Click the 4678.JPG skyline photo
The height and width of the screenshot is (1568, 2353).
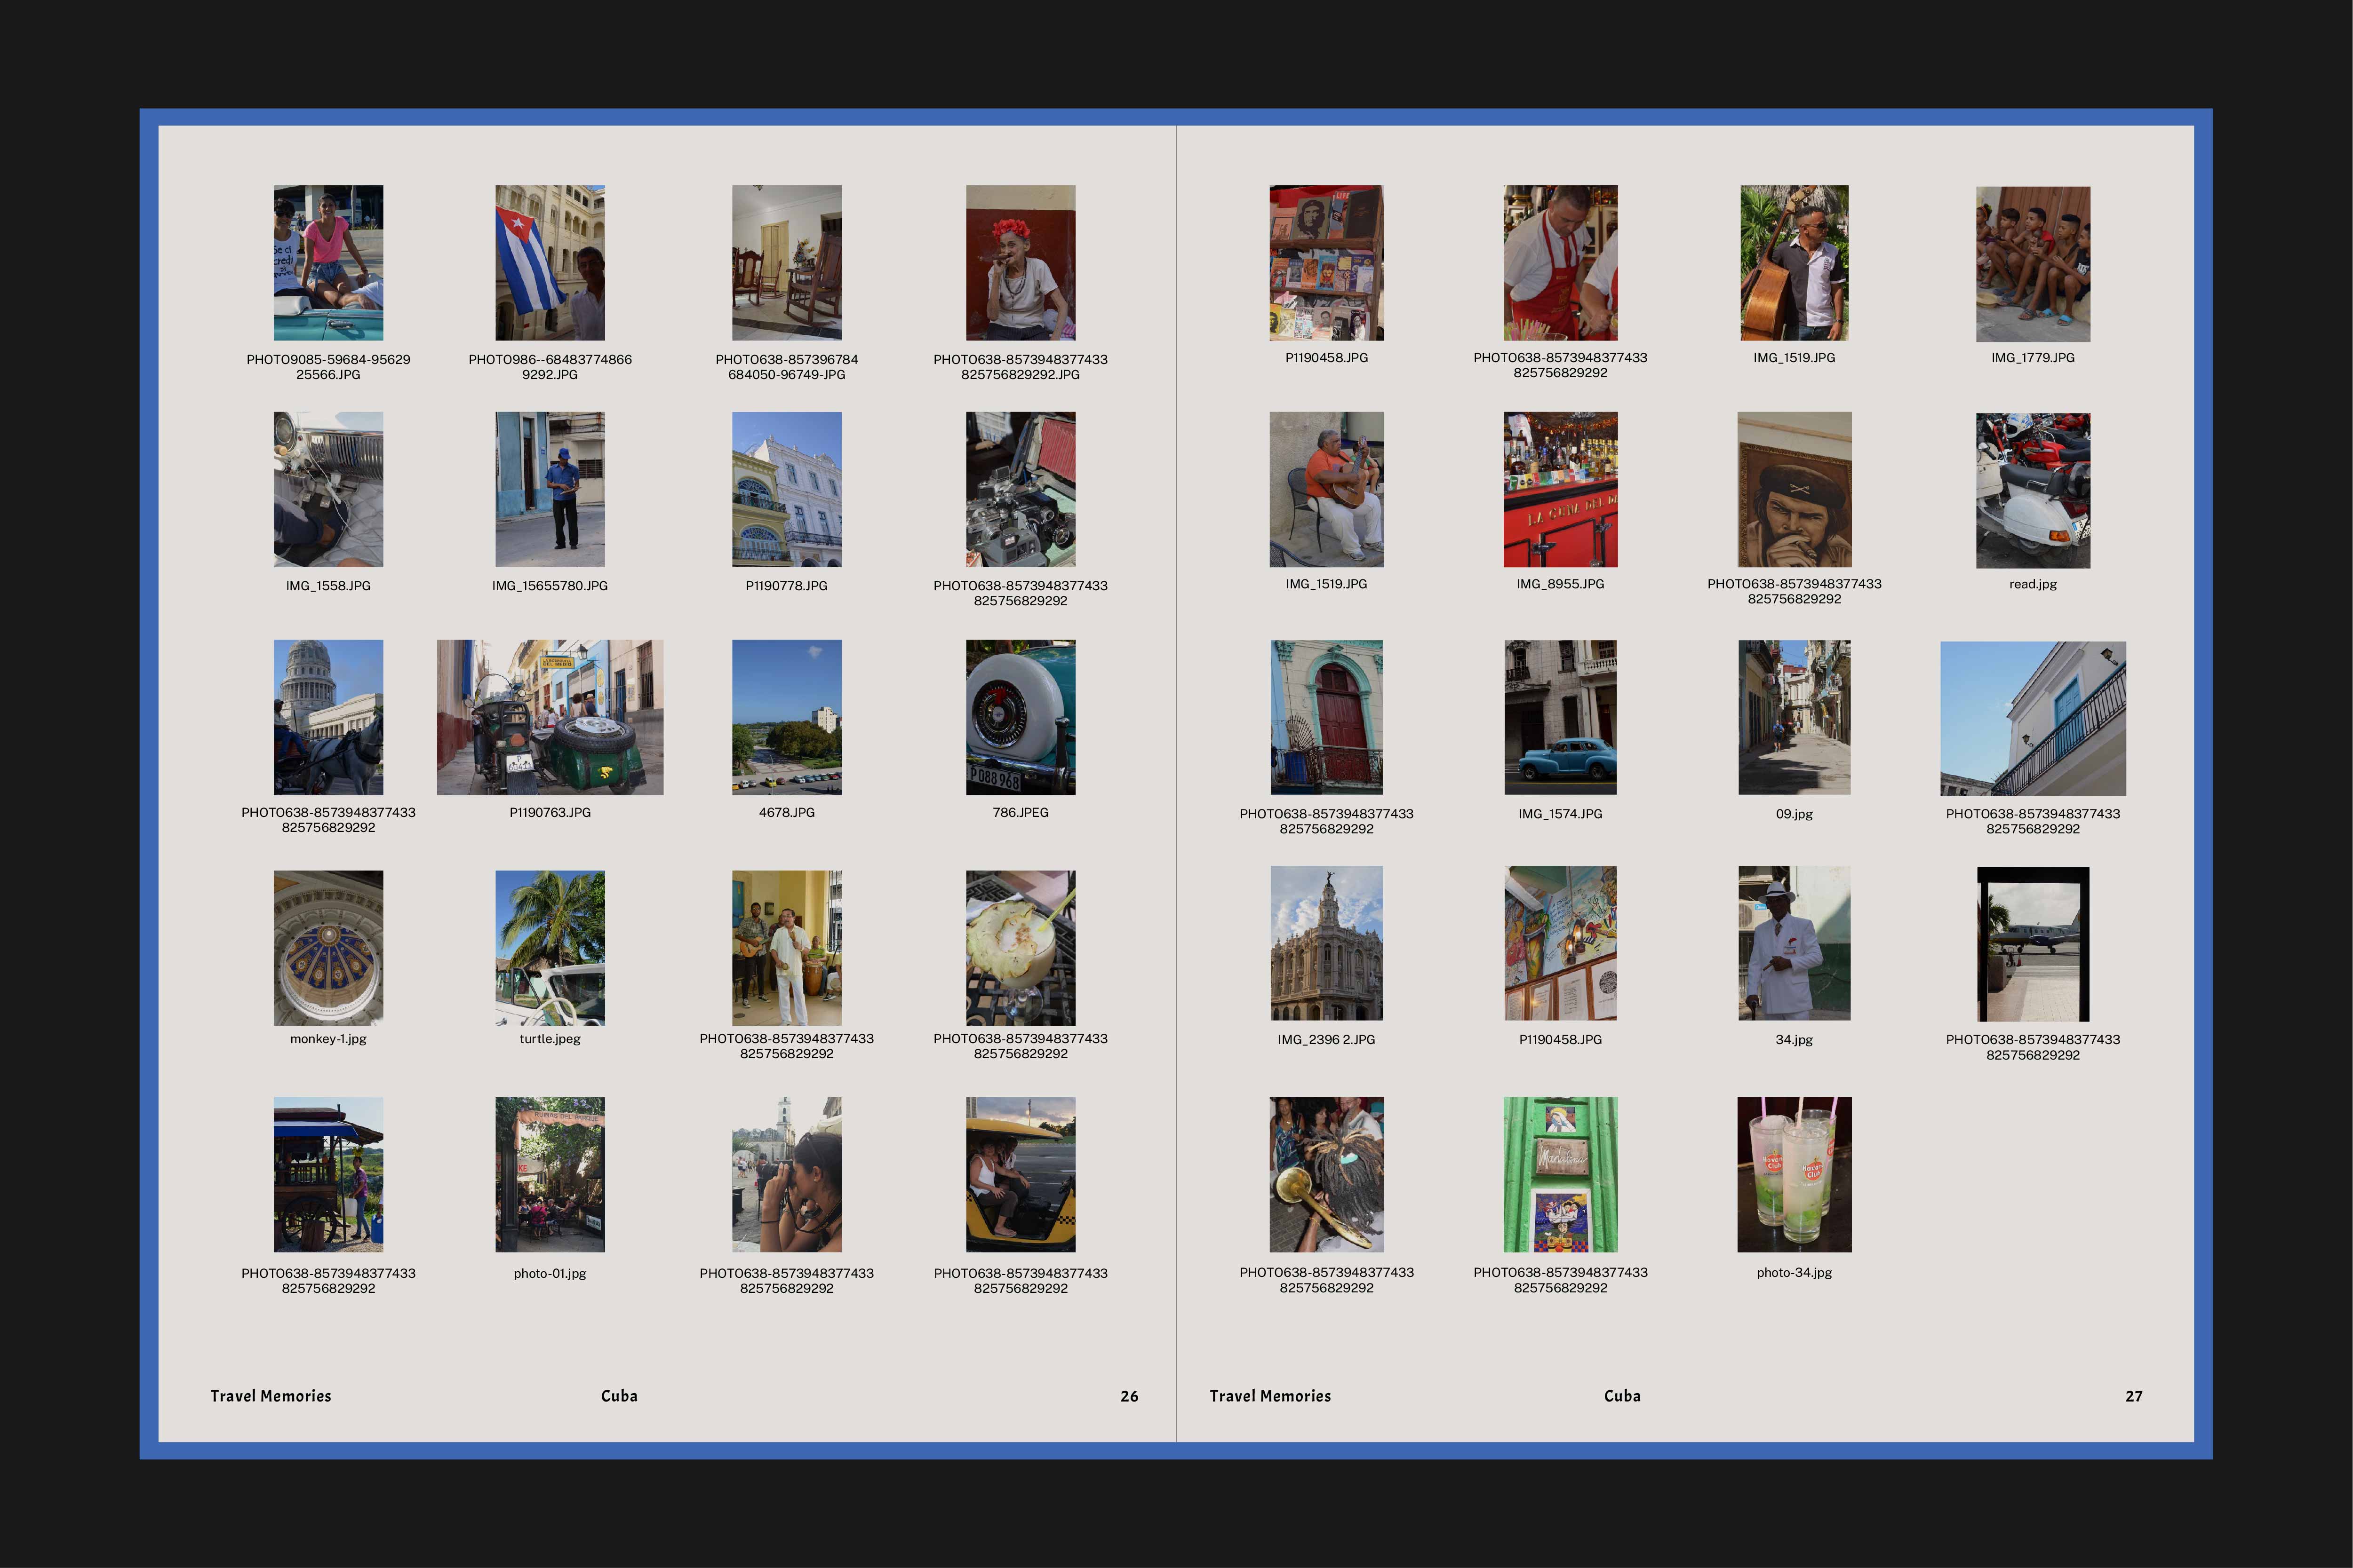(786, 717)
